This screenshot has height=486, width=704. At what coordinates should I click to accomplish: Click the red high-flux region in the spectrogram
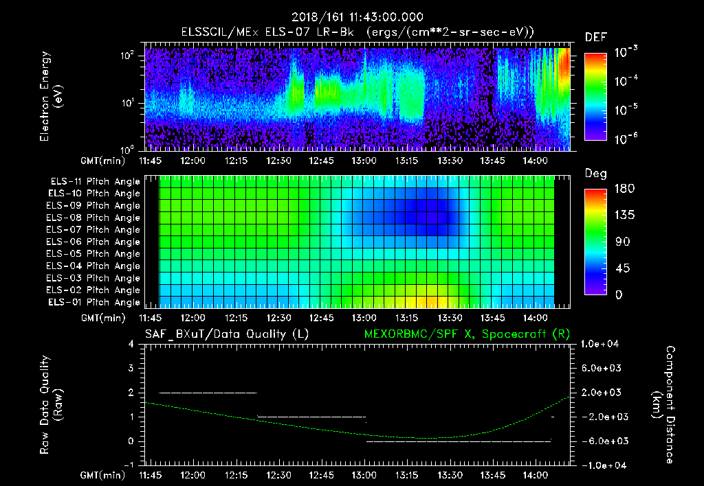tap(564, 64)
